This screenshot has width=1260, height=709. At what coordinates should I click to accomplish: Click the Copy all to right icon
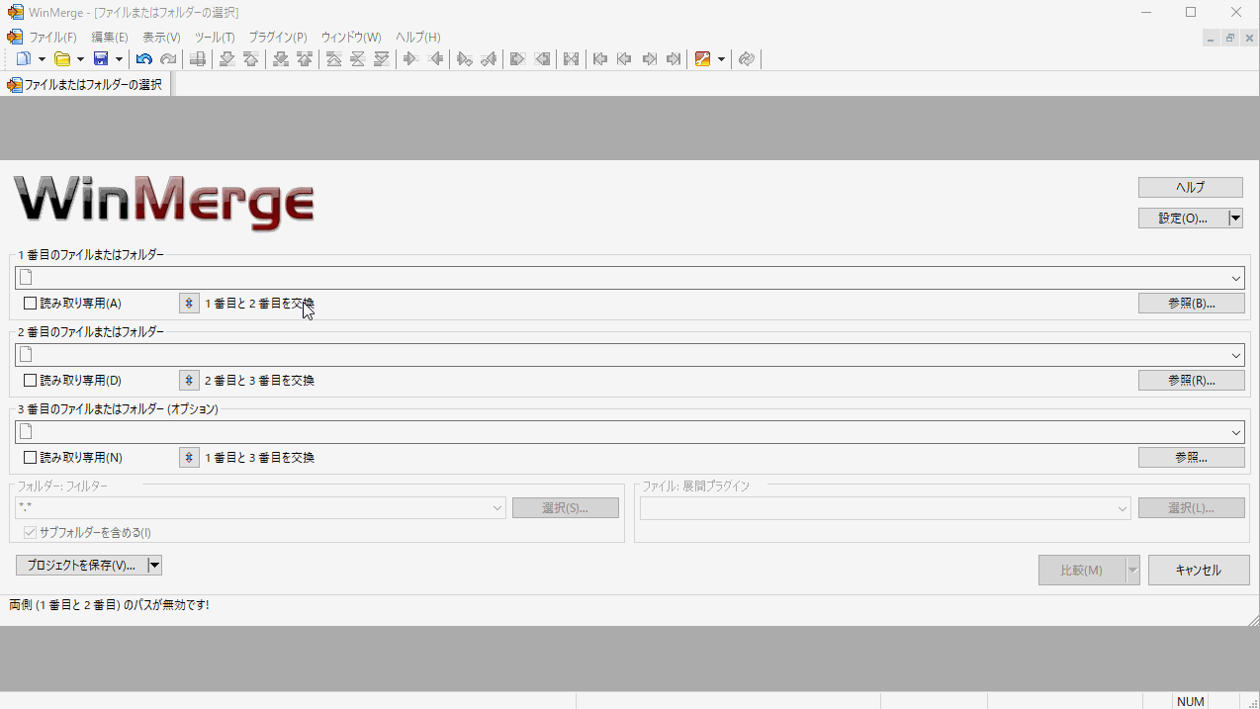pos(517,59)
